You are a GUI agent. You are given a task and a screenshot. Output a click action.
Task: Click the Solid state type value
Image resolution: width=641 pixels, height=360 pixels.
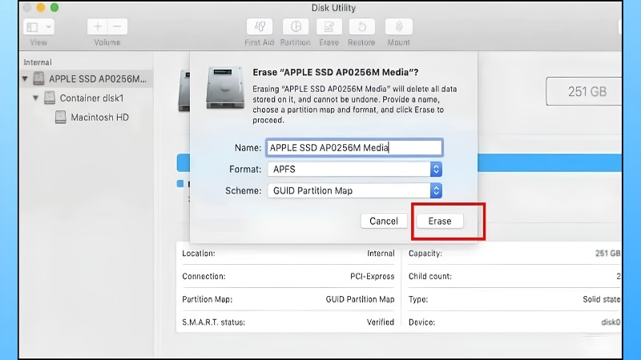pos(602,299)
